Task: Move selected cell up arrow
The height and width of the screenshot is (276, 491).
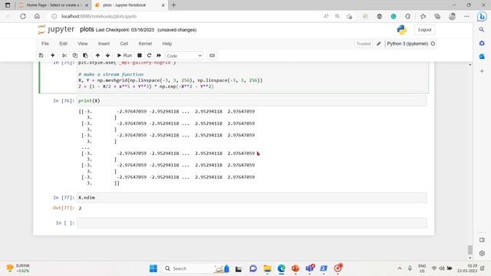Action: click(x=97, y=55)
